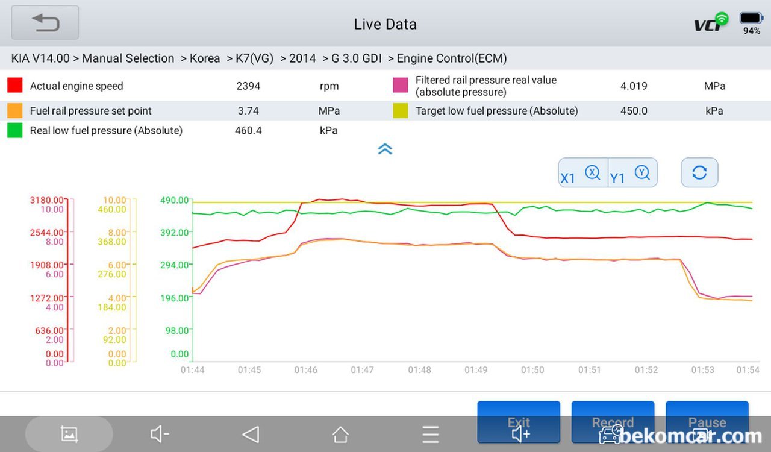Tap the orange Fuel rail pressure swatch
771x452 pixels.
point(15,110)
